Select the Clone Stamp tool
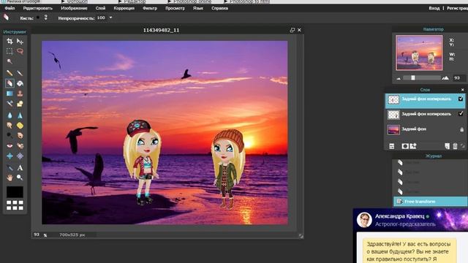 [20, 94]
